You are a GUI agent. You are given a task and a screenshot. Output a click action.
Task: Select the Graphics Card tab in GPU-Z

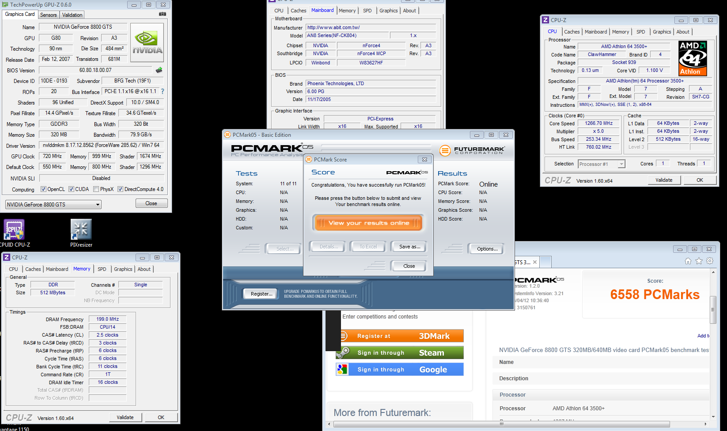tap(20, 14)
